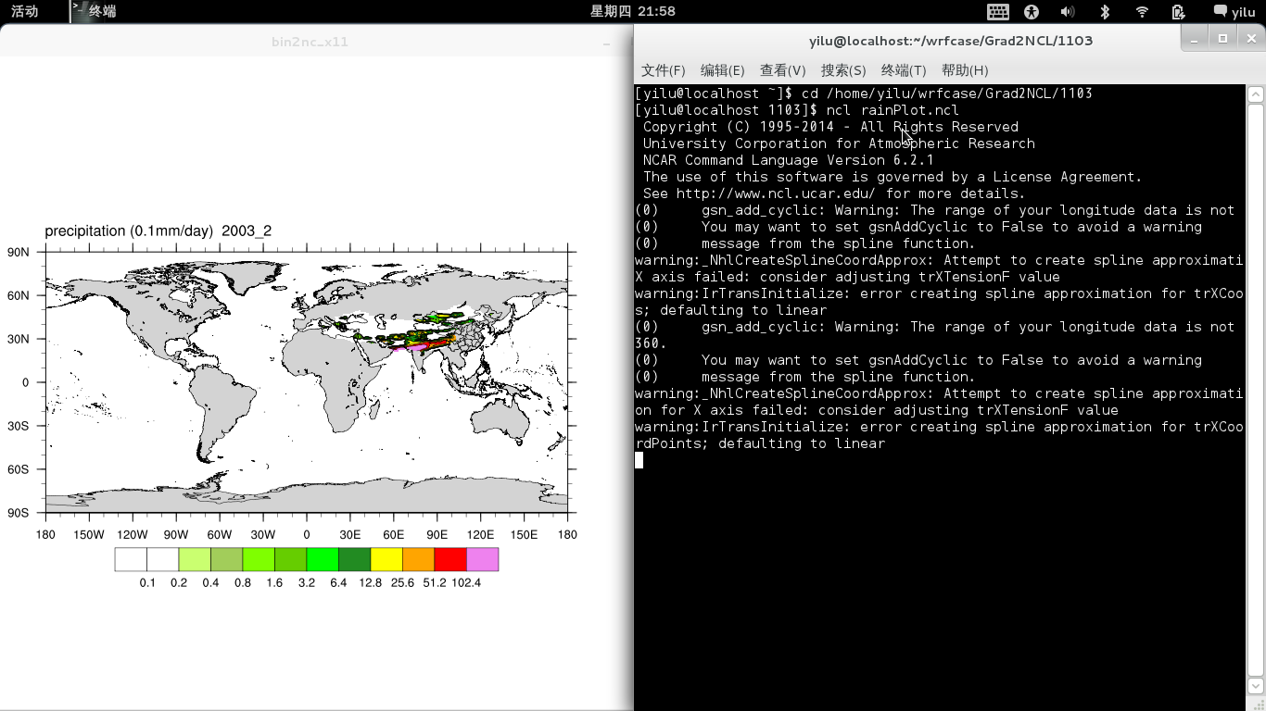This screenshot has width=1266, height=711.
Task: Maximize the terminal window
Action: (x=1222, y=38)
